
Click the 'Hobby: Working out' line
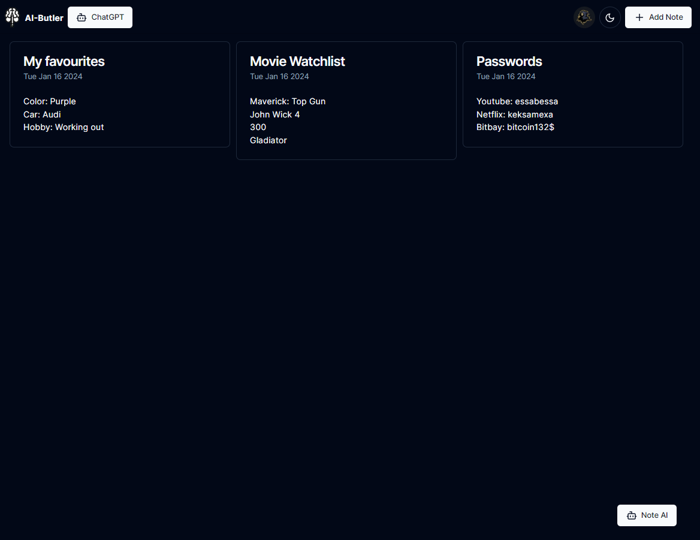point(64,127)
